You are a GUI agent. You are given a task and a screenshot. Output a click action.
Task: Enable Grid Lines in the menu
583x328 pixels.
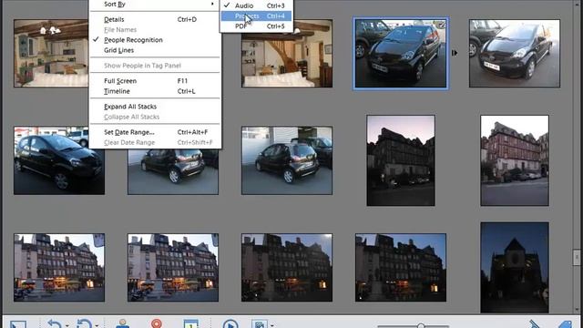[155, 50]
